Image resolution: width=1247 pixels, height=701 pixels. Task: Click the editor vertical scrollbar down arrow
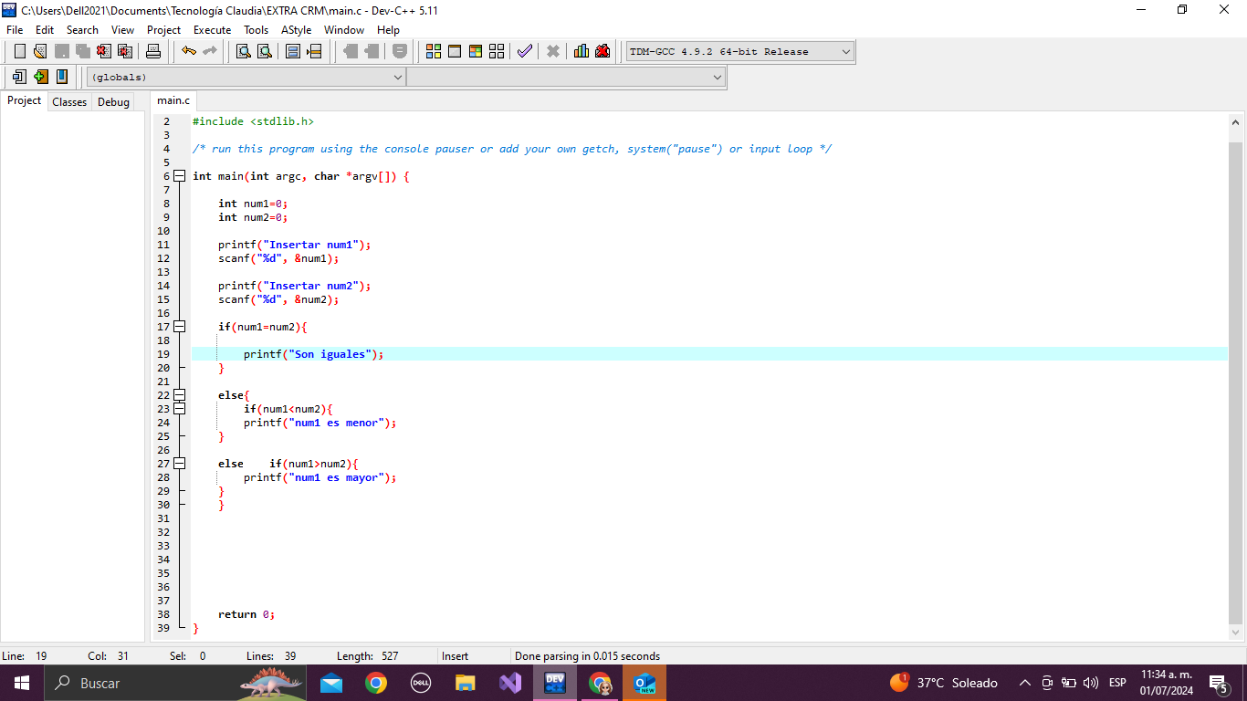pyautogui.click(x=1236, y=632)
